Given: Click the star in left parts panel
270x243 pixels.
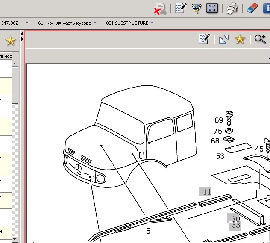Looking at the screenshot, I should 10,41.
